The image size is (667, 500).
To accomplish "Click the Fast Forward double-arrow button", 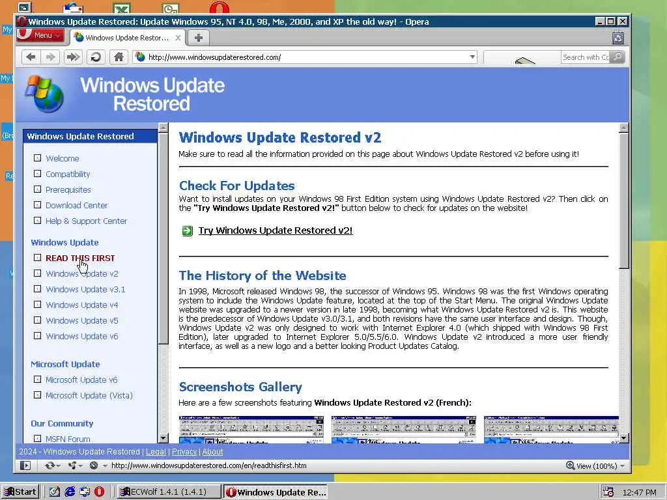I will (x=73, y=57).
